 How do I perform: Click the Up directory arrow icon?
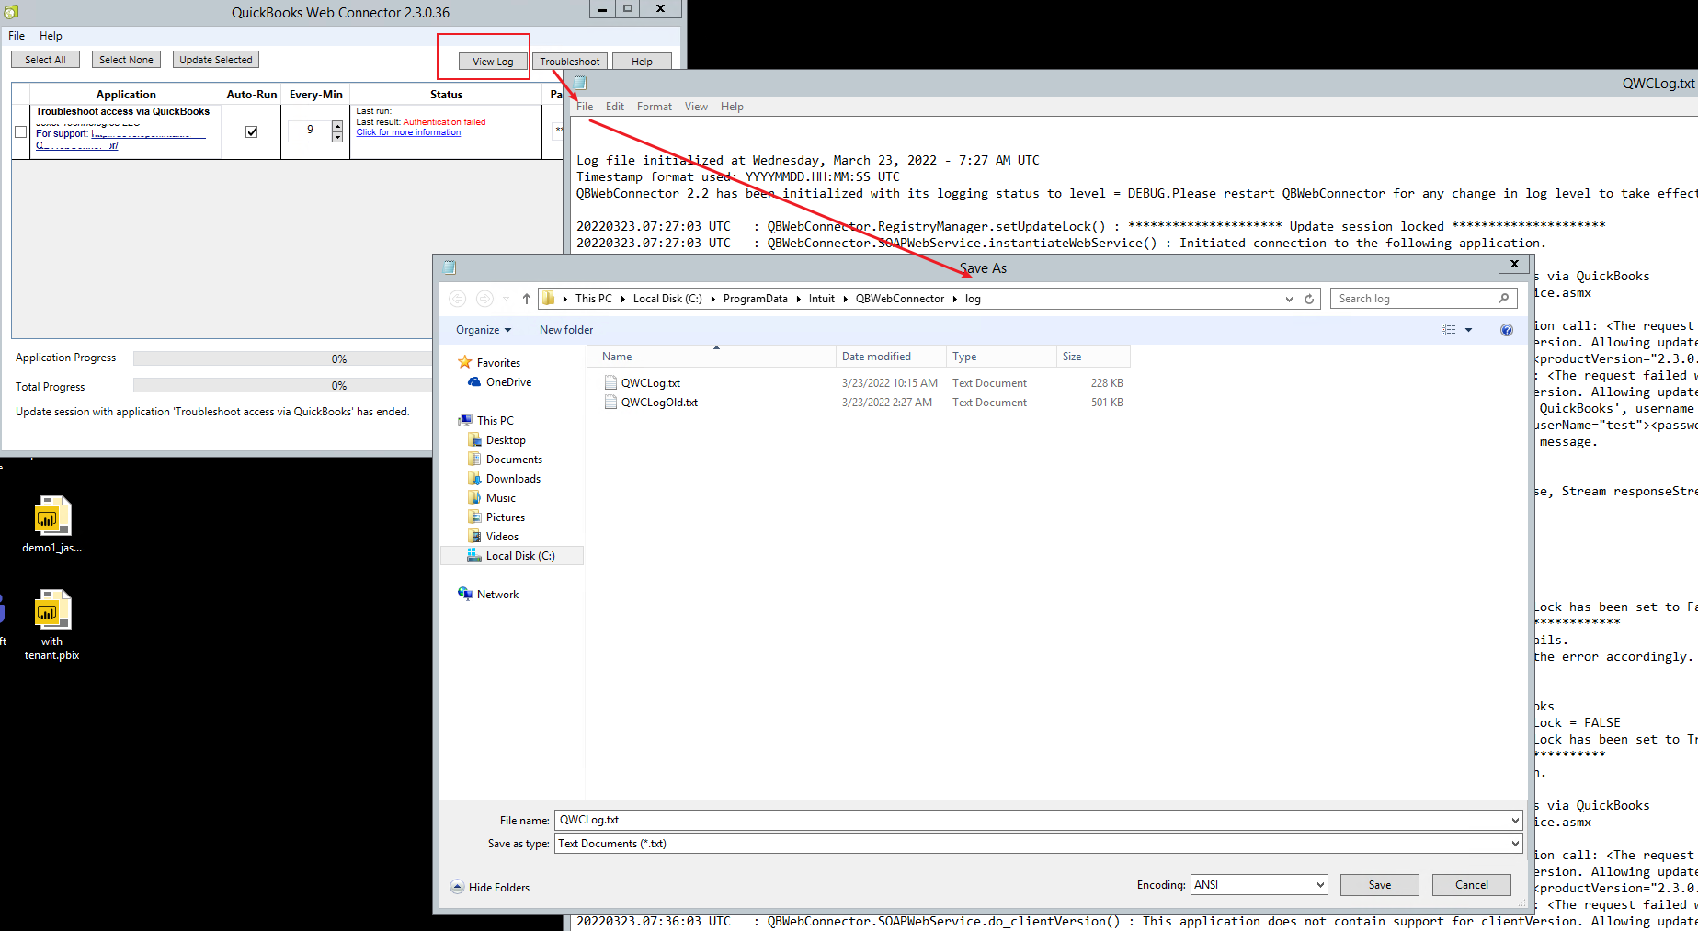527,299
